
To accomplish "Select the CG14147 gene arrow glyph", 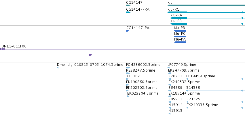I will click(128, 5).
